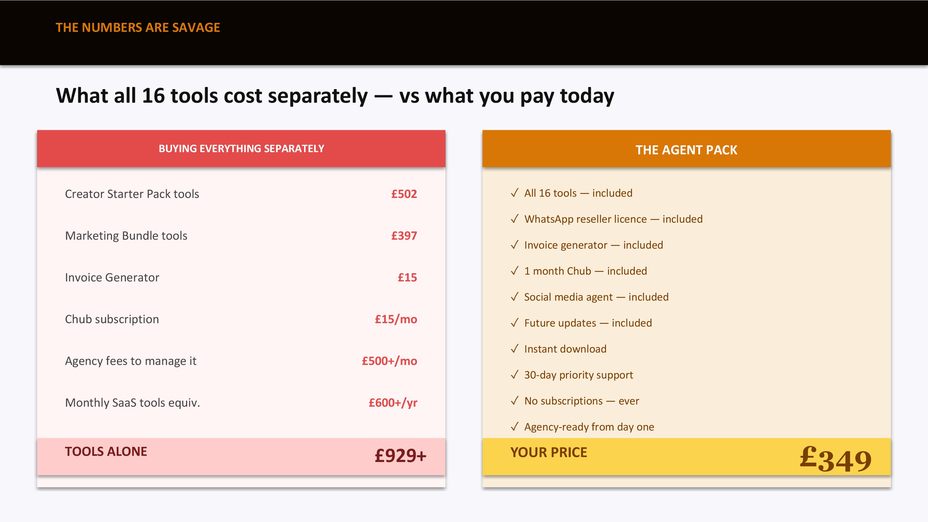Click the checkmark next to "30-day priority support"
The height and width of the screenshot is (522, 928).
point(514,375)
